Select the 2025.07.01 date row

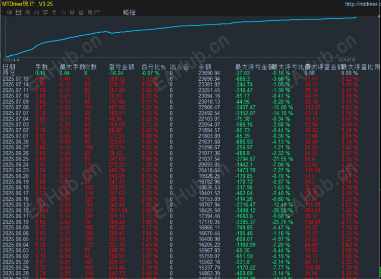click(x=15, y=136)
